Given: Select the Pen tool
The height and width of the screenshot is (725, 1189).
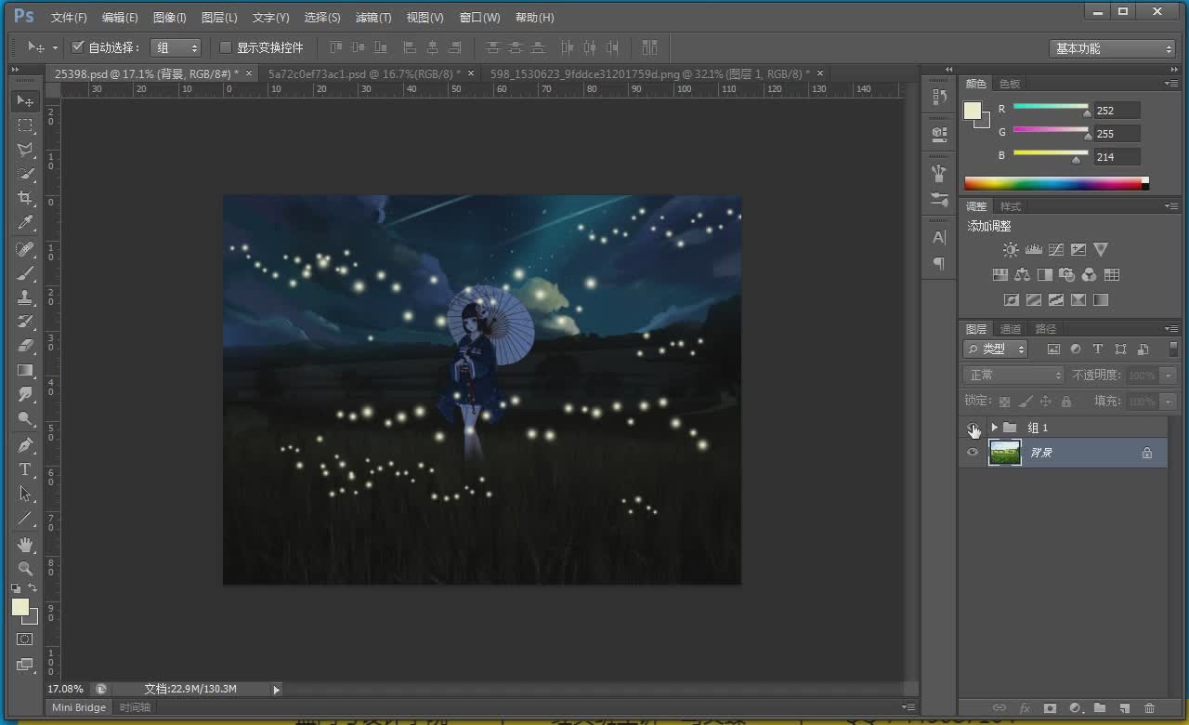Looking at the screenshot, I should [x=25, y=445].
